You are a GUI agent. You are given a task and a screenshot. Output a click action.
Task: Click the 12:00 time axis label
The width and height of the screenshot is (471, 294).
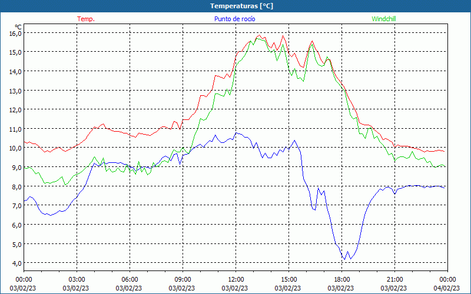tap(235, 280)
